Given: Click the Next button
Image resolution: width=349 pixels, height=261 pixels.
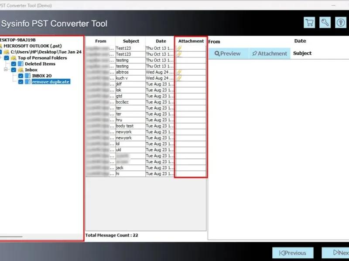Looking at the screenshot, I should pyautogui.click(x=335, y=253).
